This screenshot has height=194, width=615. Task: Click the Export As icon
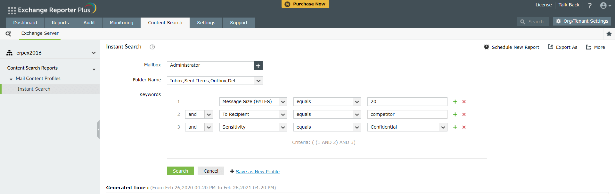(x=550, y=47)
